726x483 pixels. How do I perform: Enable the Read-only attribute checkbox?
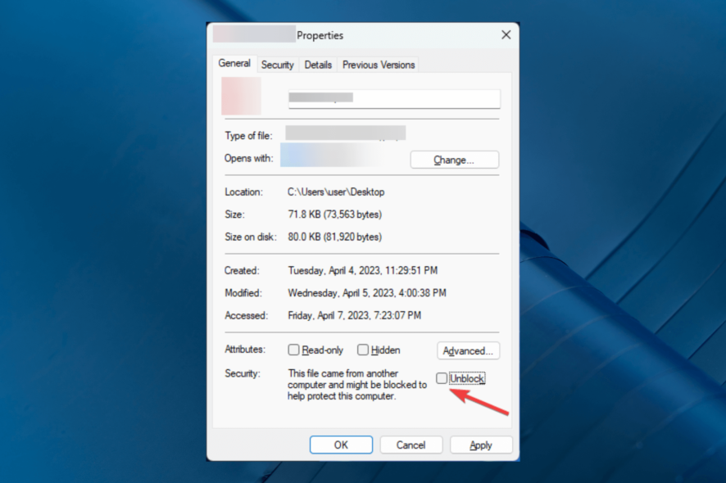pos(293,350)
